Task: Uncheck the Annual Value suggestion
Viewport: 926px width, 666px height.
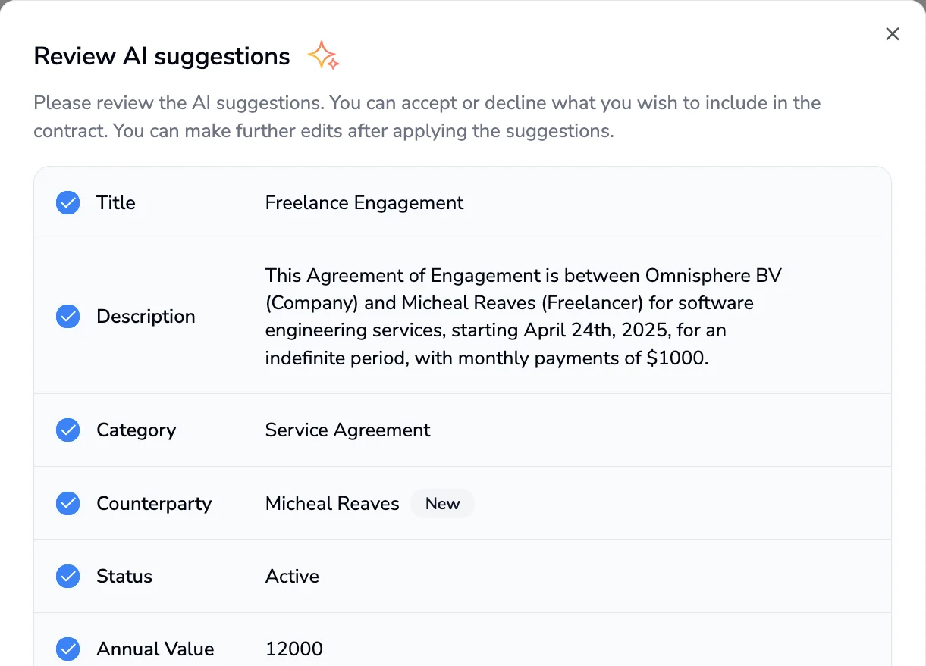Action: (67, 649)
